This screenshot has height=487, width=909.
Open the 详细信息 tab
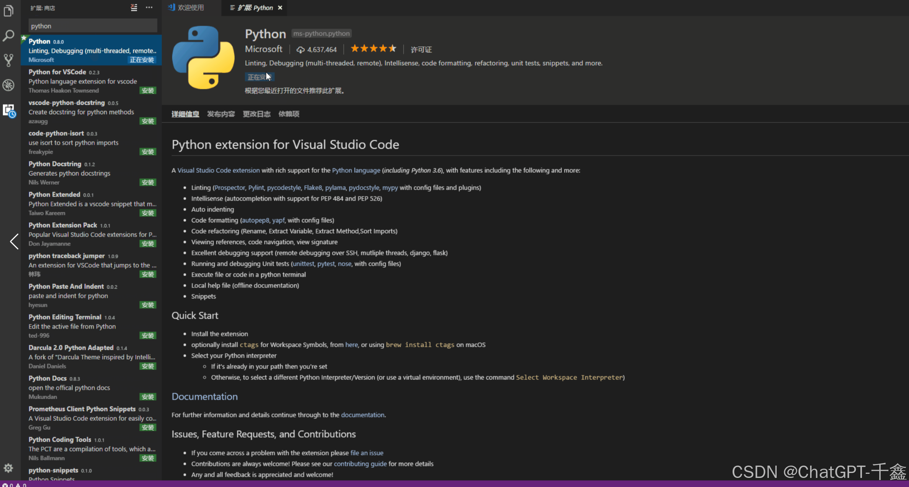pyautogui.click(x=185, y=114)
